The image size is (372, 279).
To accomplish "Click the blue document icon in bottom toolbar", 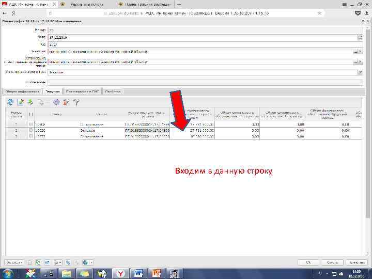I will [47, 262].
